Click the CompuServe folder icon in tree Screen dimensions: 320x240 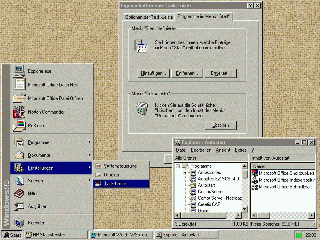tap(193, 192)
